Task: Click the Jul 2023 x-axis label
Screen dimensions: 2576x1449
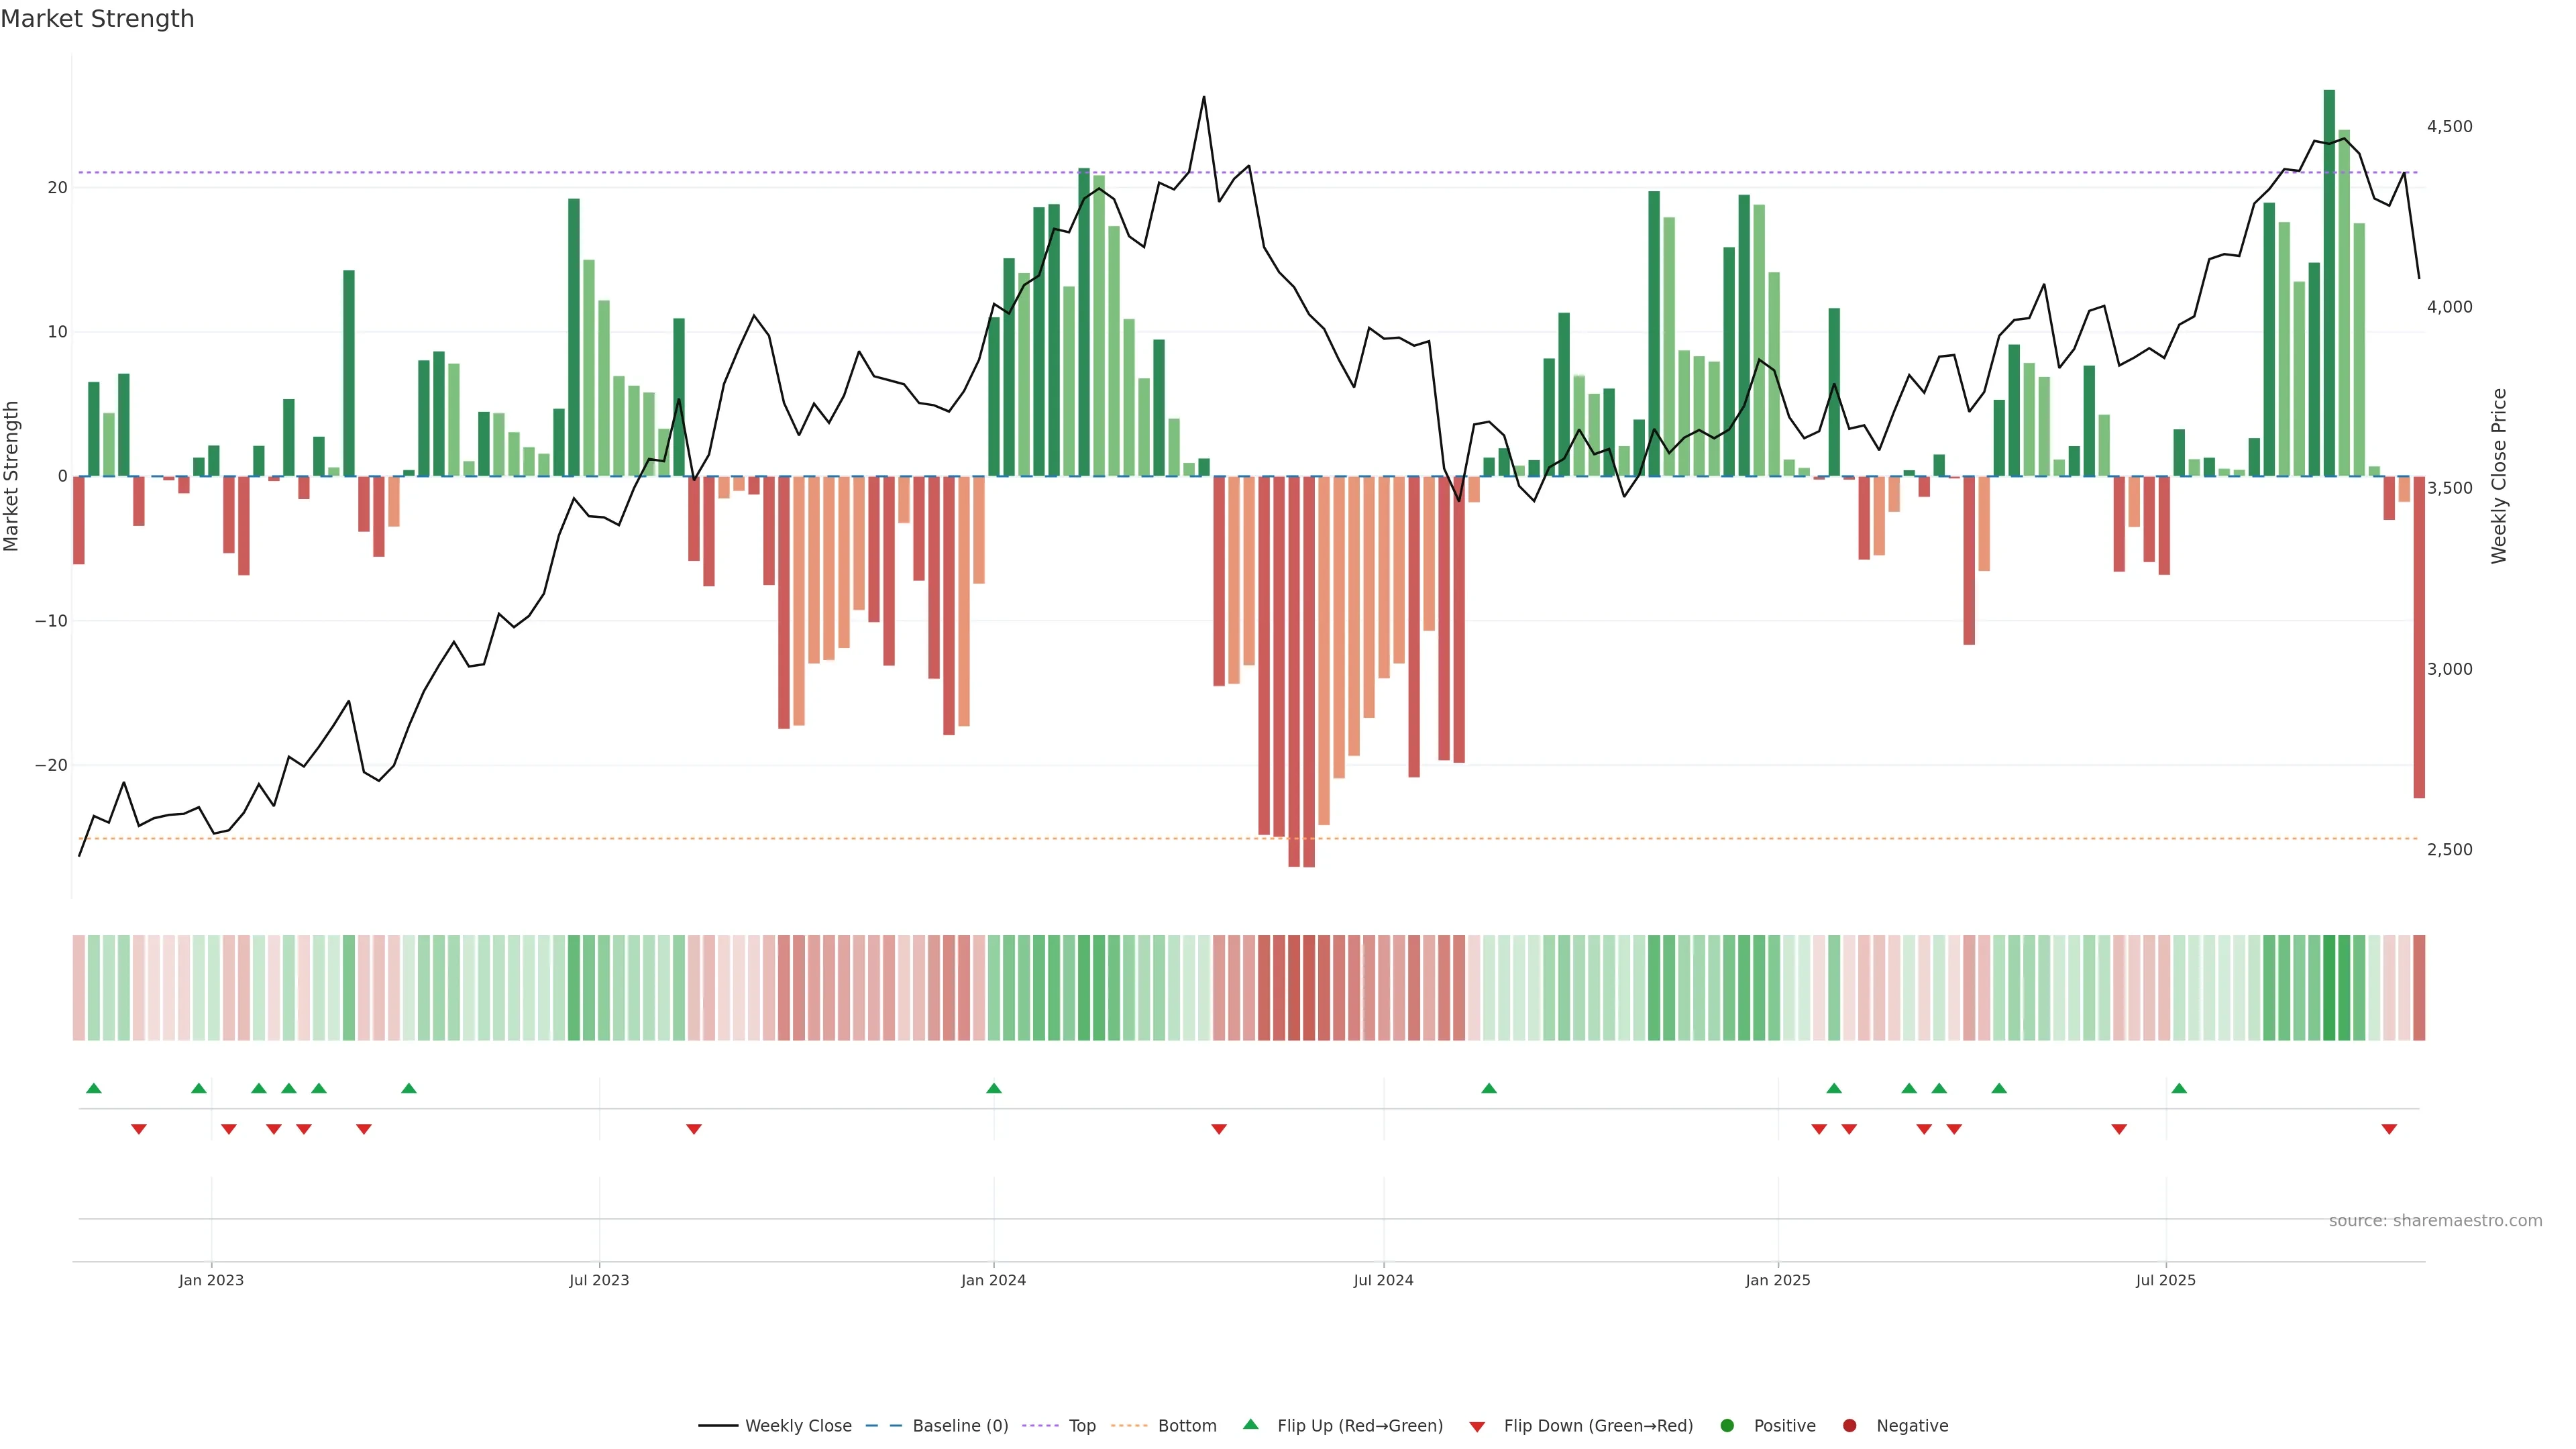Action: tap(599, 1280)
